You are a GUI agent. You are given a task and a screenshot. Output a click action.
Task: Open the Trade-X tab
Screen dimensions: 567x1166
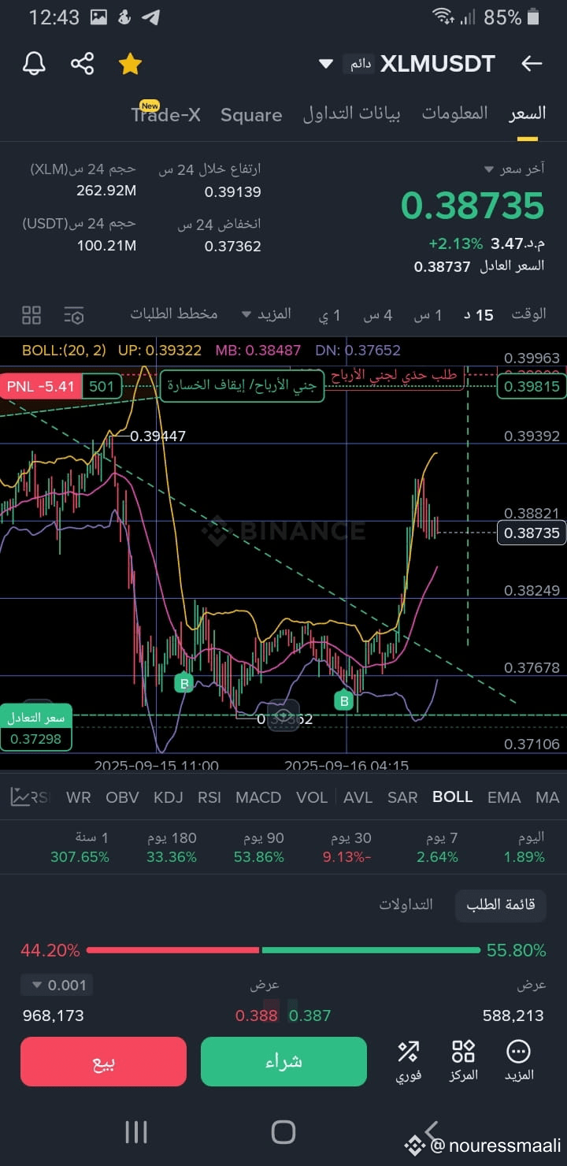[x=166, y=114]
